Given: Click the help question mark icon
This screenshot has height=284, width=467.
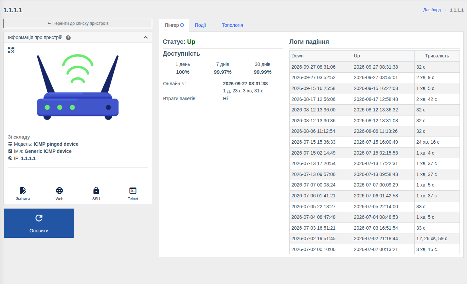Looking at the screenshot, I should point(68,38).
